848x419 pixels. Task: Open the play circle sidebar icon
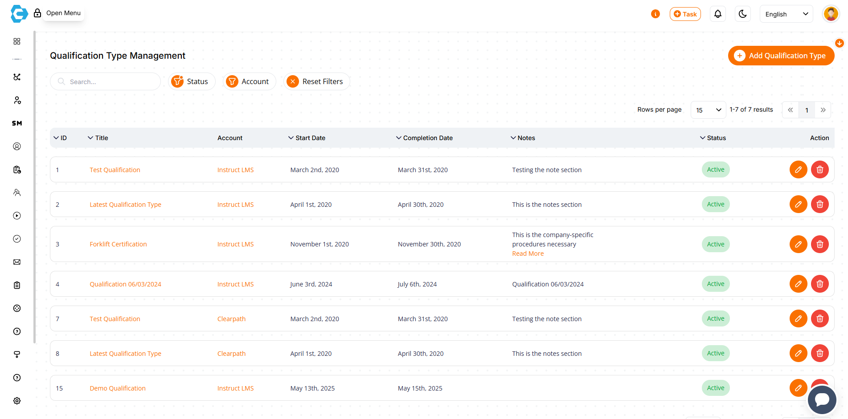(17, 216)
